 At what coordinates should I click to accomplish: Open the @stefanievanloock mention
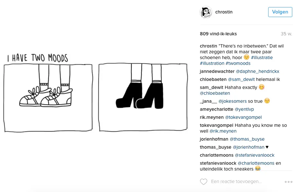click(x=254, y=155)
